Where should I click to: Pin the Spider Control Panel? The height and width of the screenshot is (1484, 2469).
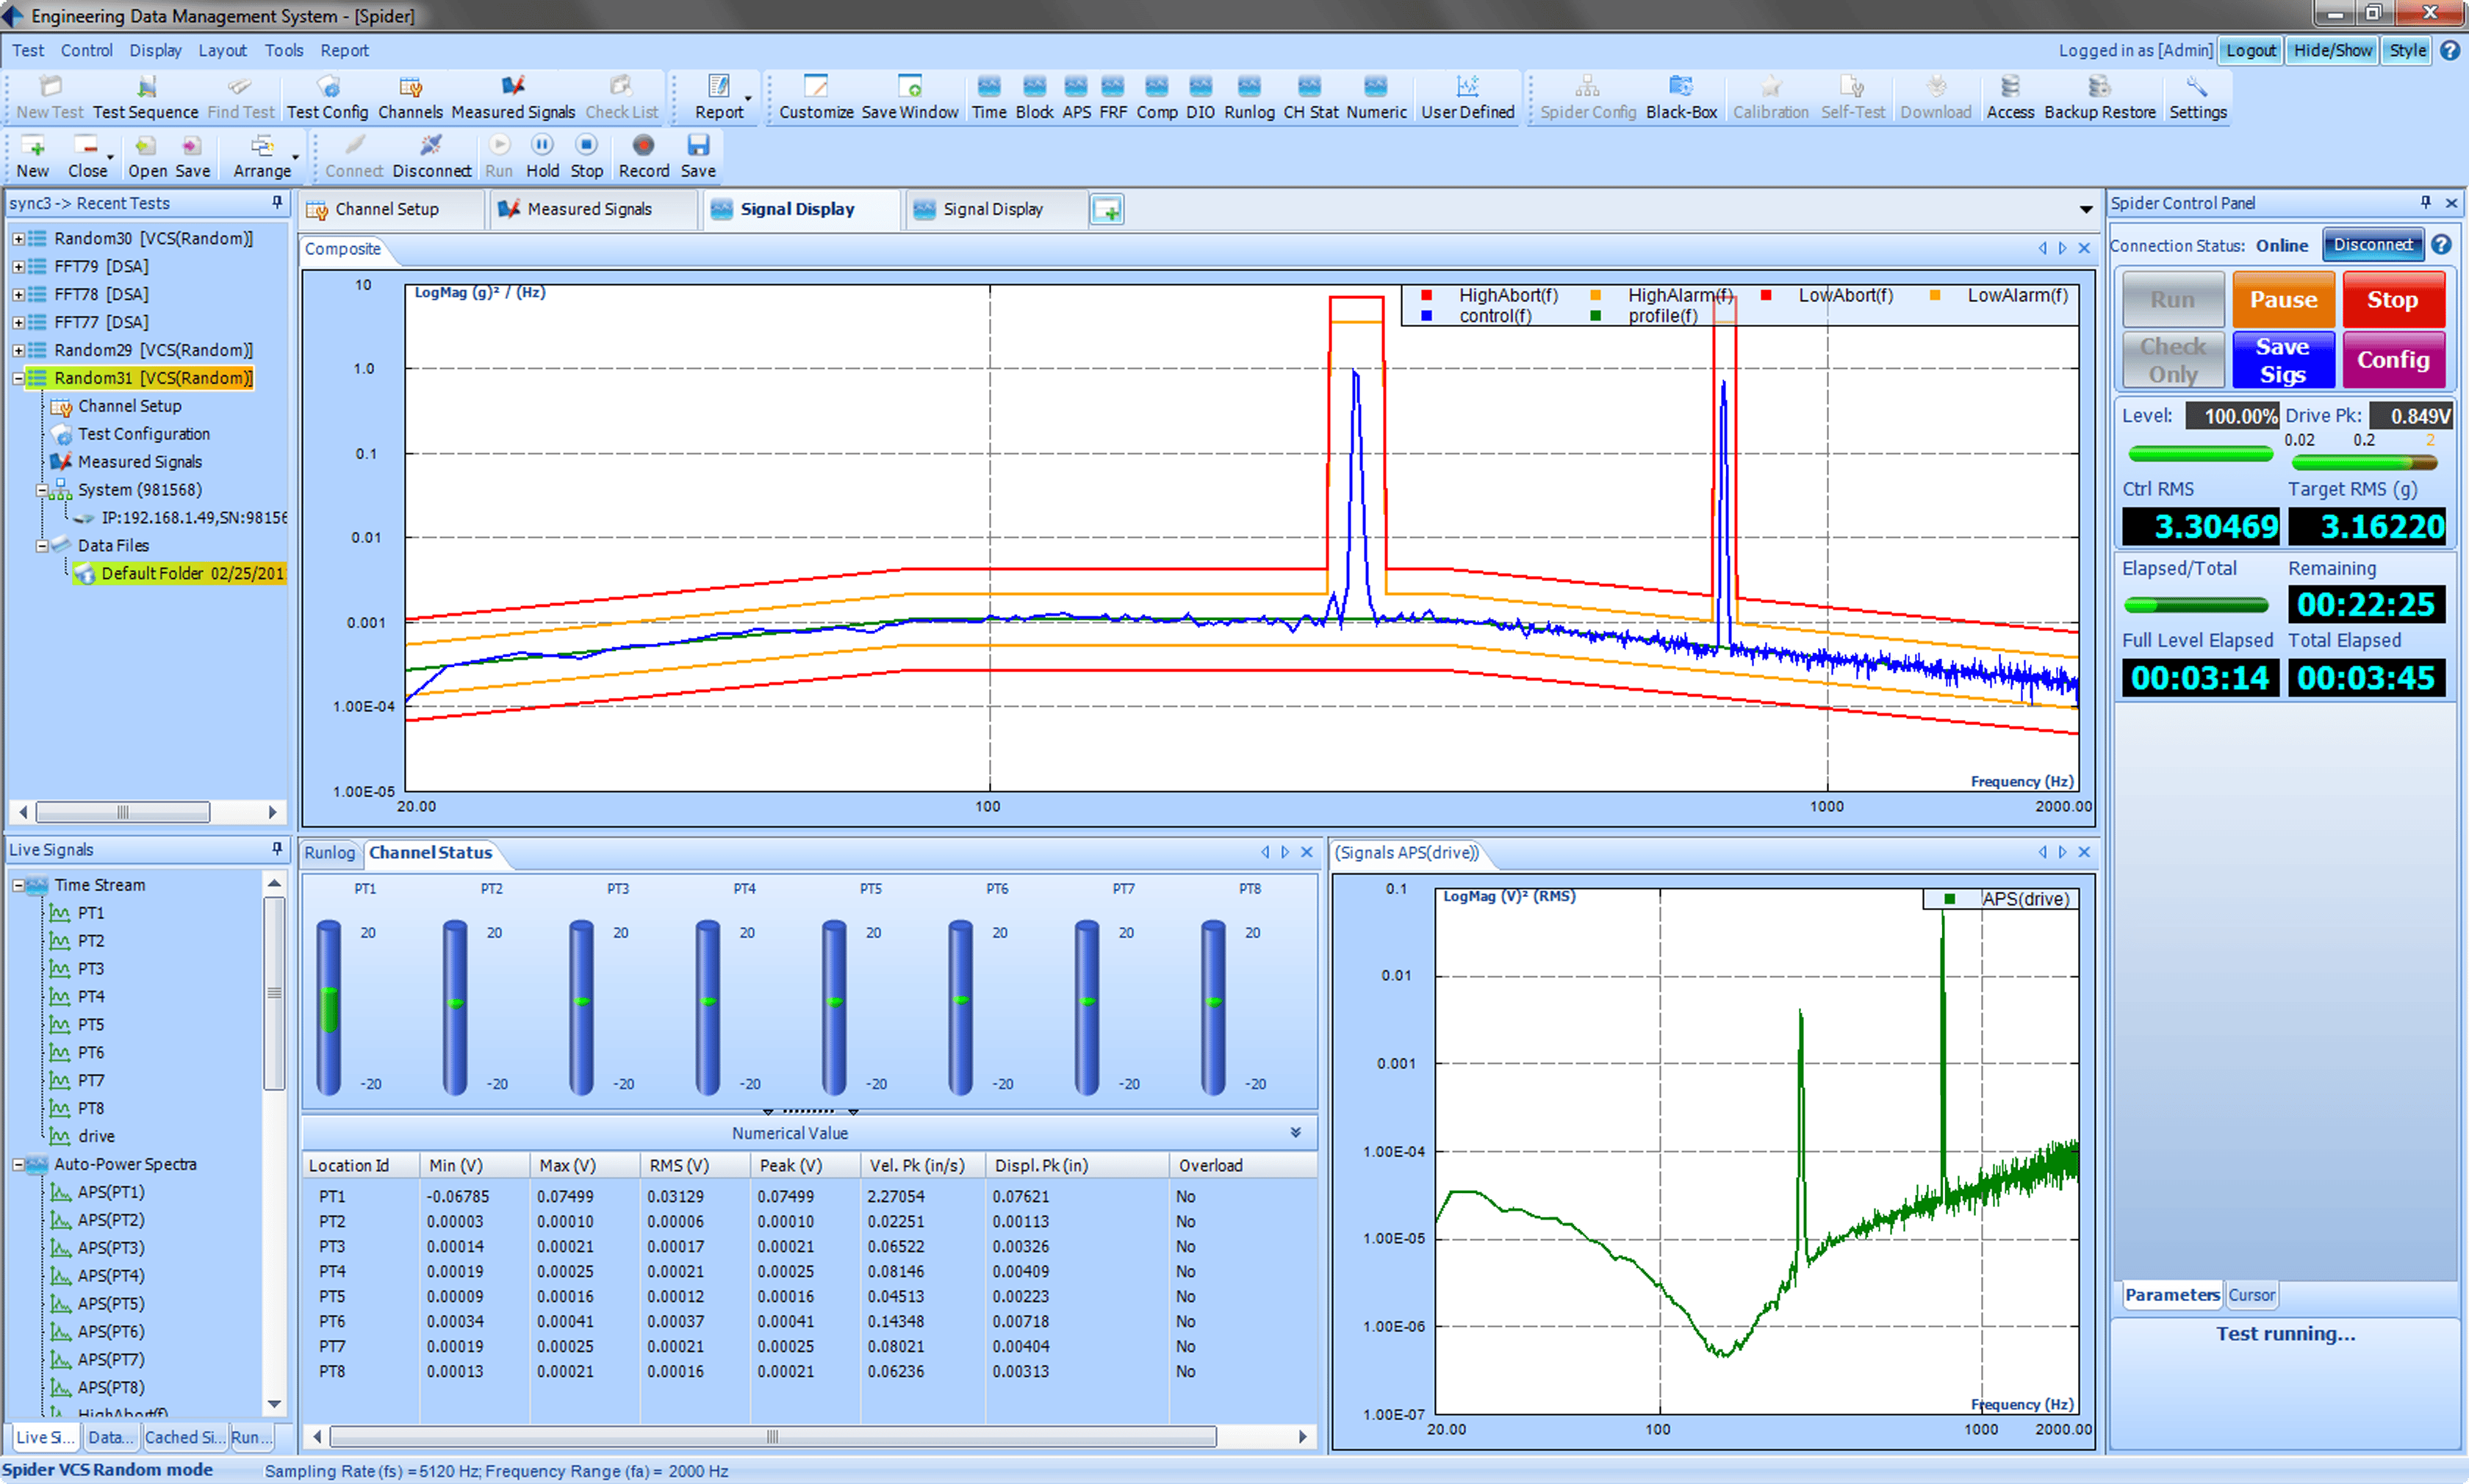click(2425, 203)
